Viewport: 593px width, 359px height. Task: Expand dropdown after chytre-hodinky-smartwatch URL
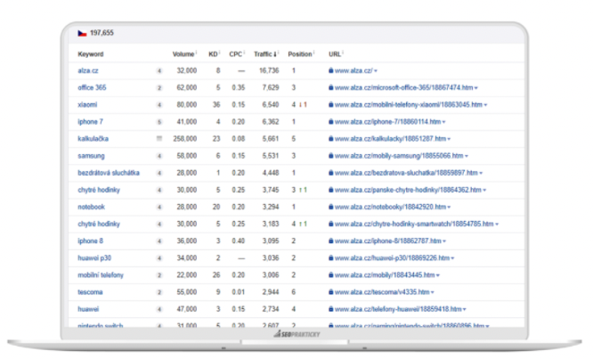point(497,224)
